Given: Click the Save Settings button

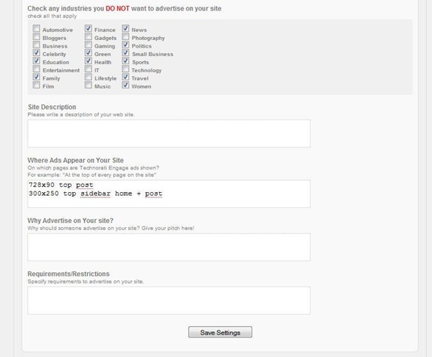Looking at the screenshot, I should click(220, 332).
